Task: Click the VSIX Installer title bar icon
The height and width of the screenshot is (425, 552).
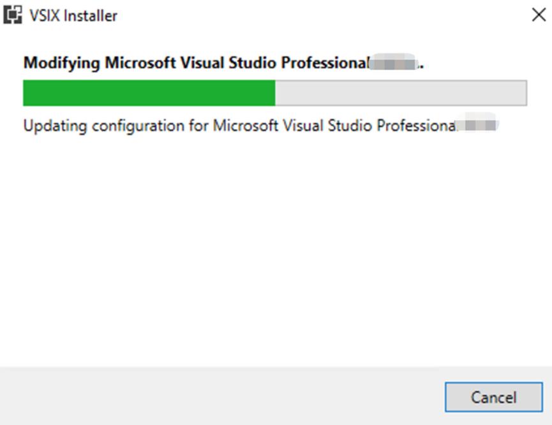Action: 13,15
